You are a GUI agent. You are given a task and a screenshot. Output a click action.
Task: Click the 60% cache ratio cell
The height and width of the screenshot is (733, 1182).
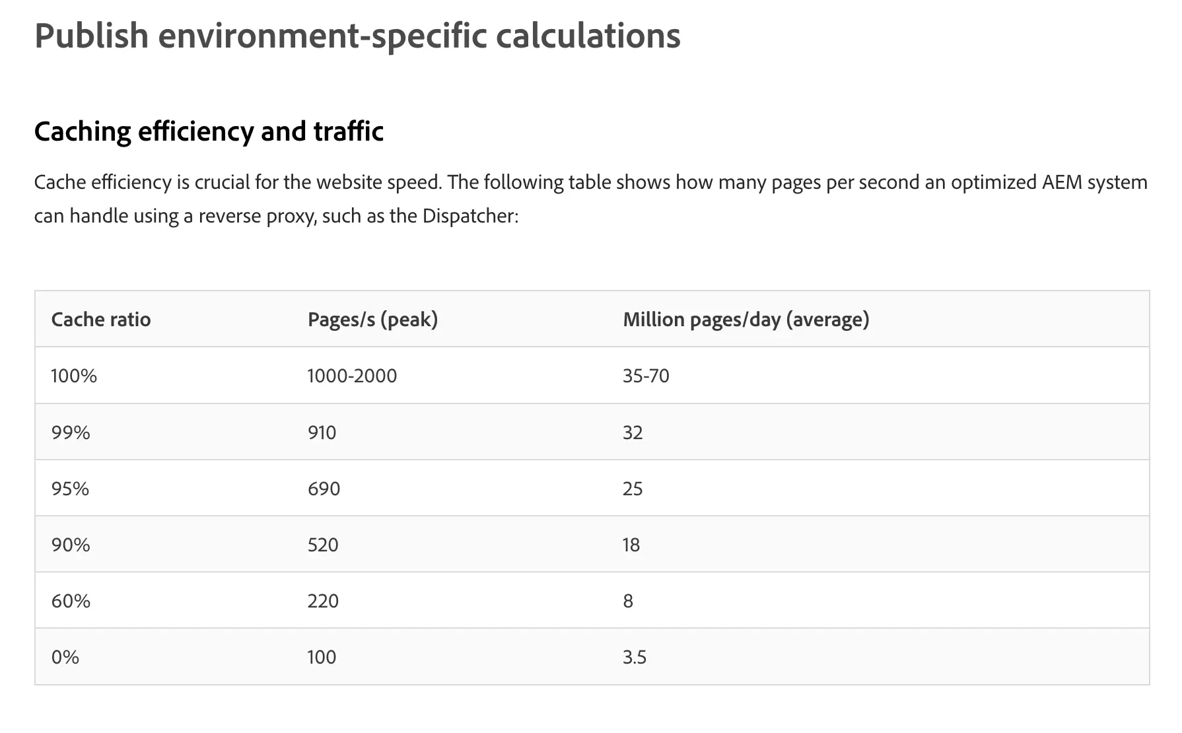(x=71, y=601)
